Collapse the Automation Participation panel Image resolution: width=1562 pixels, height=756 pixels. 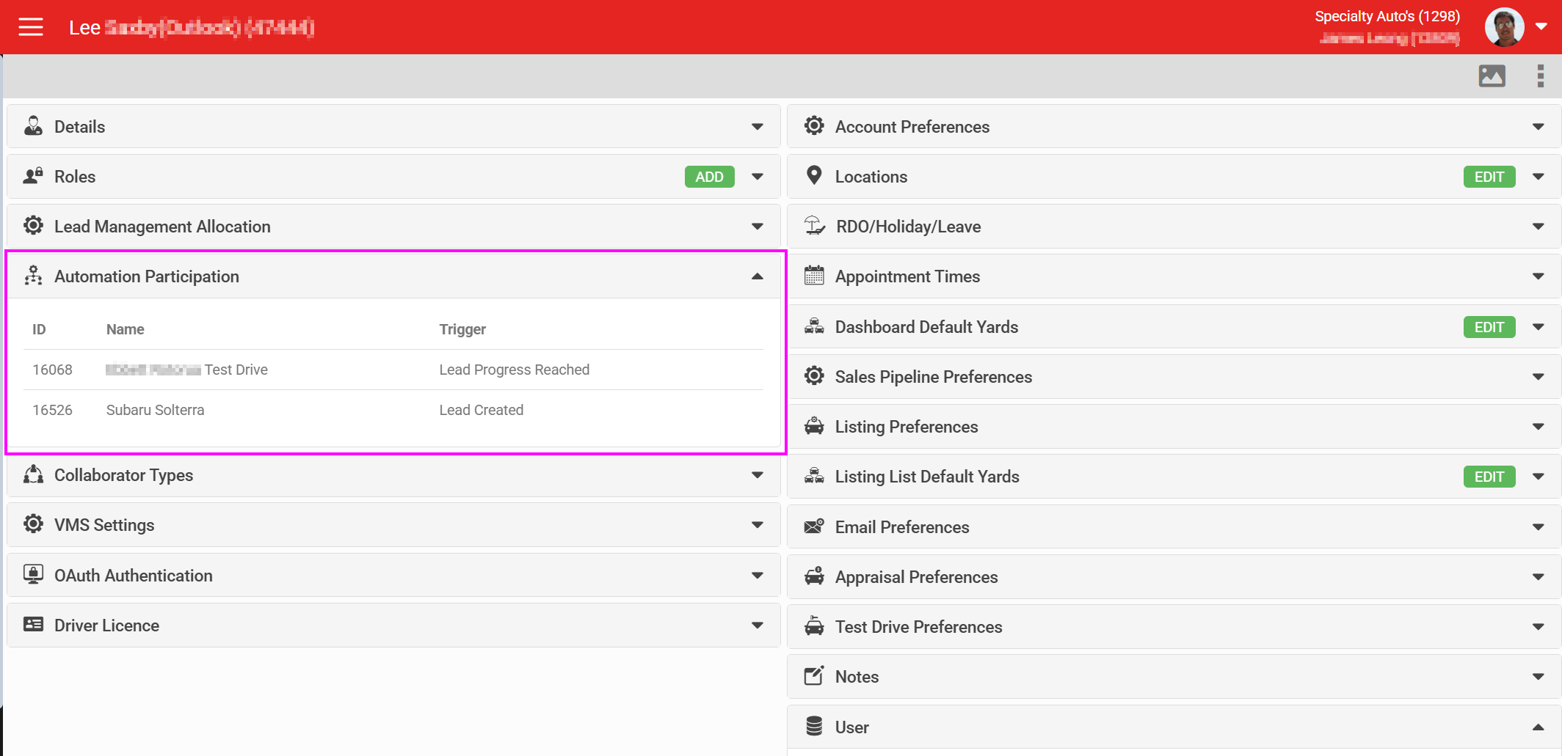757,276
